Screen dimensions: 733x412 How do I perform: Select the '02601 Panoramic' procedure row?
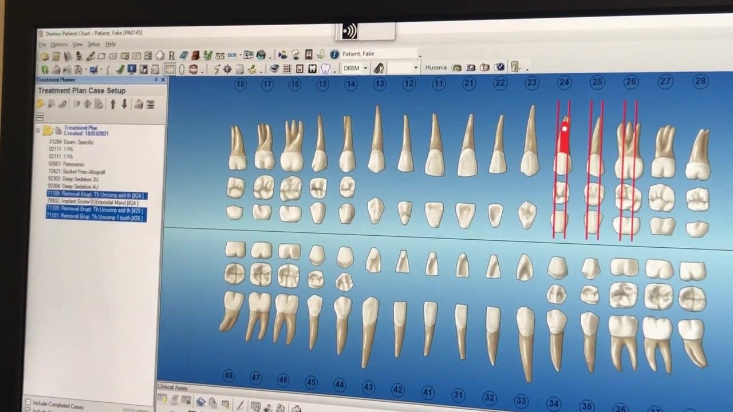tap(66, 164)
